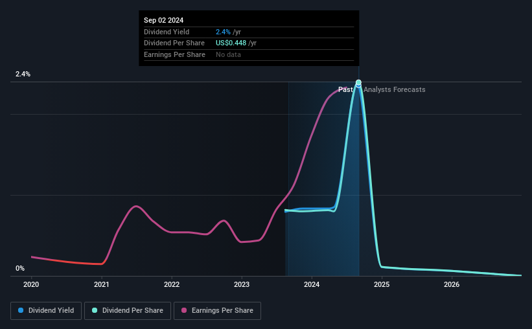Toggle the Dividend Per Share legend button
This screenshot has width=532, height=329.
pos(128,311)
